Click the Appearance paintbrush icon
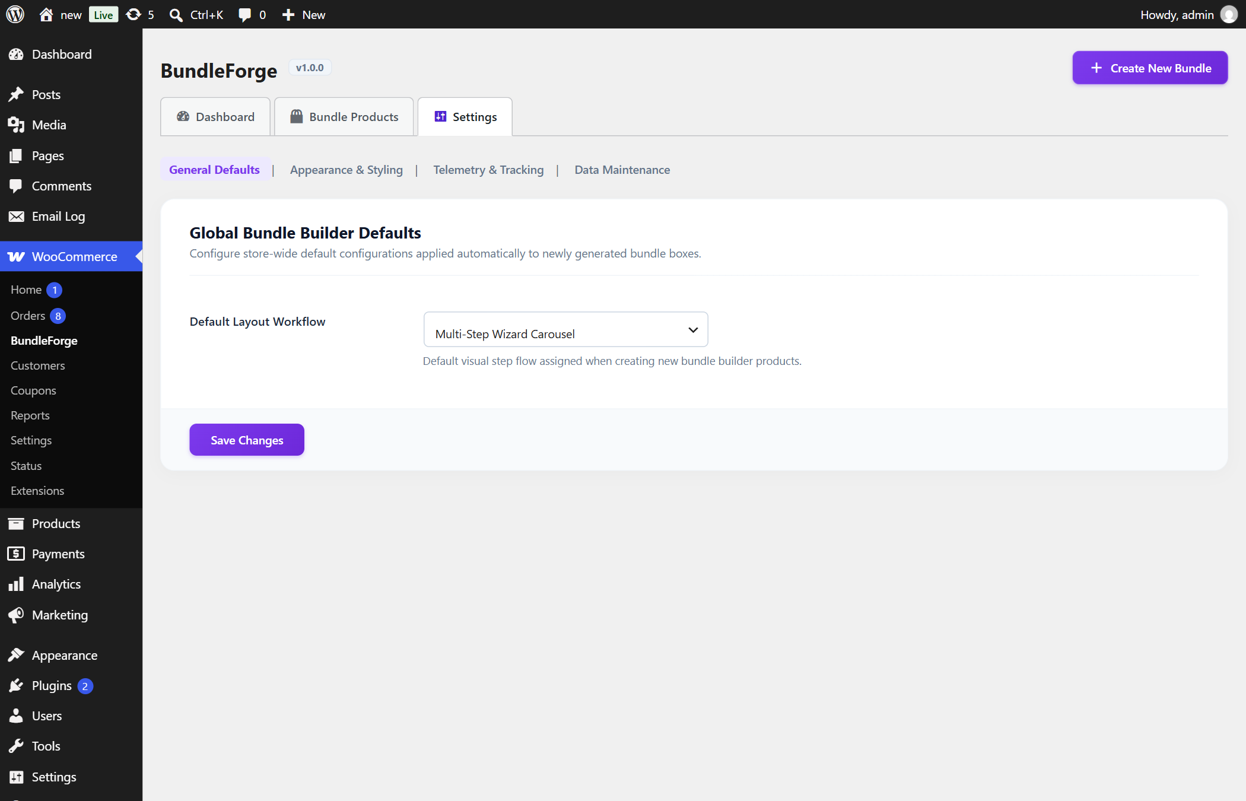The height and width of the screenshot is (801, 1246). coord(16,656)
